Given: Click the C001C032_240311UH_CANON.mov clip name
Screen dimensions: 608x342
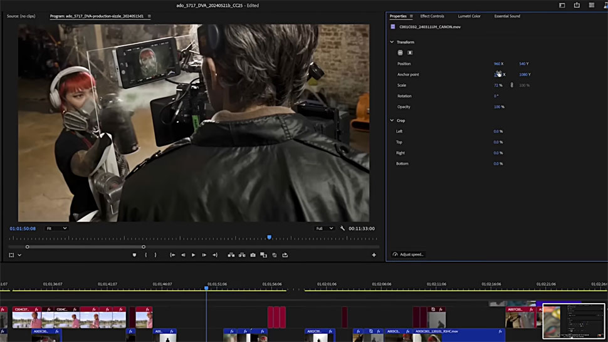Looking at the screenshot, I should click(430, 27).
